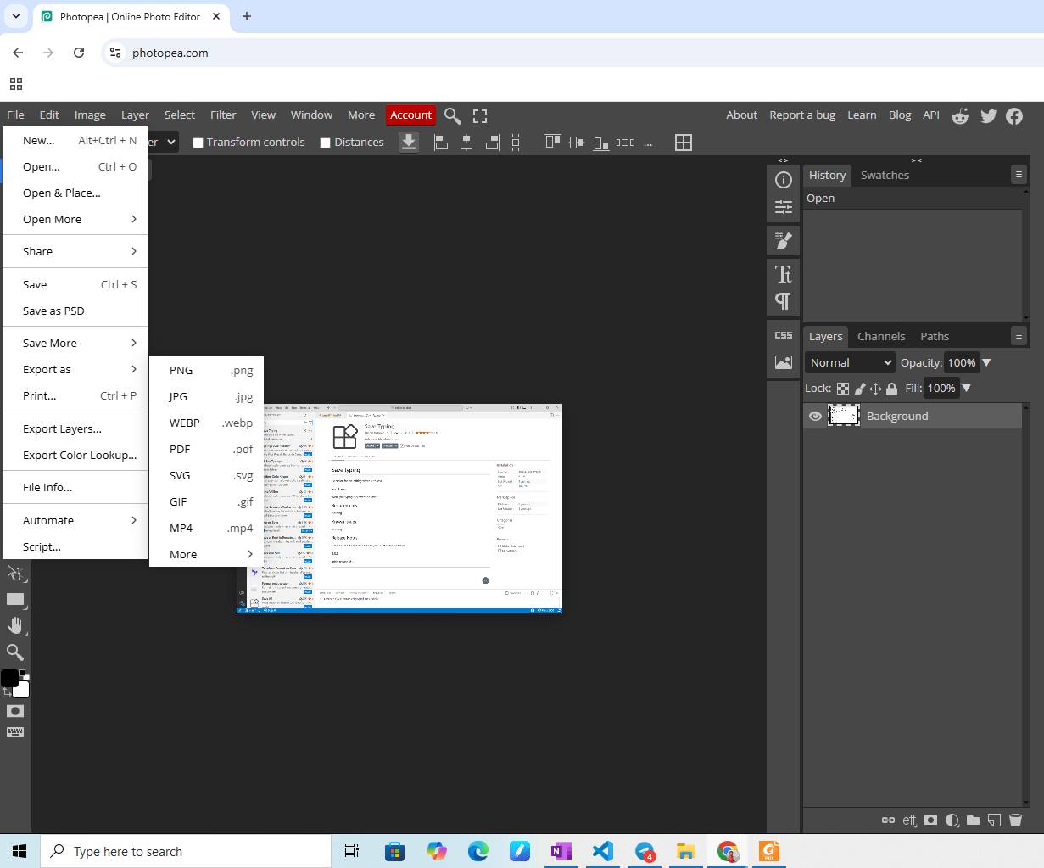This screenshot has width=1044, height=868.
Task: Enable Transform controls checkbox
Action: 198,143
